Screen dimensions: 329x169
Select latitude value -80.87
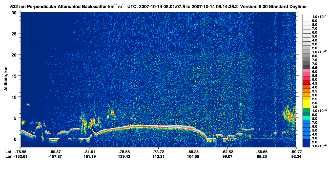pos(55,152)
